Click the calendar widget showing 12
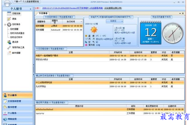 151,33
